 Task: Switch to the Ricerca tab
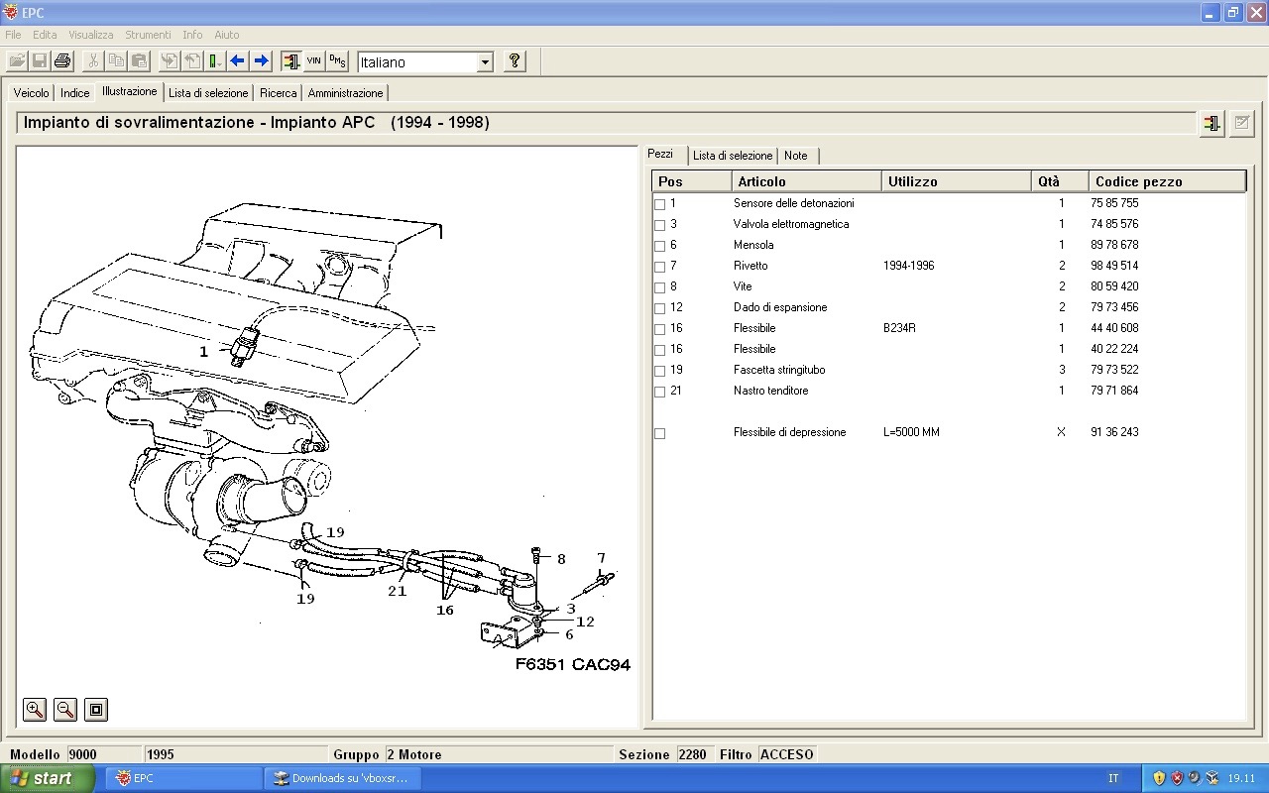[x=279, y=93]
